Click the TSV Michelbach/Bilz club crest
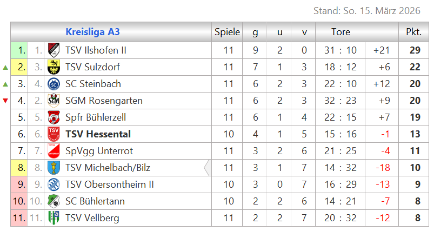Screen dimensions: 434x231 54,168
